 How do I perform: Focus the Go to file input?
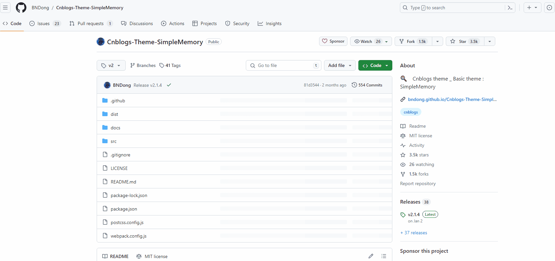(284, 65)
